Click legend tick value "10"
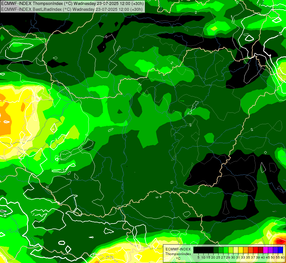286x263 pixels. pos(203,257)
